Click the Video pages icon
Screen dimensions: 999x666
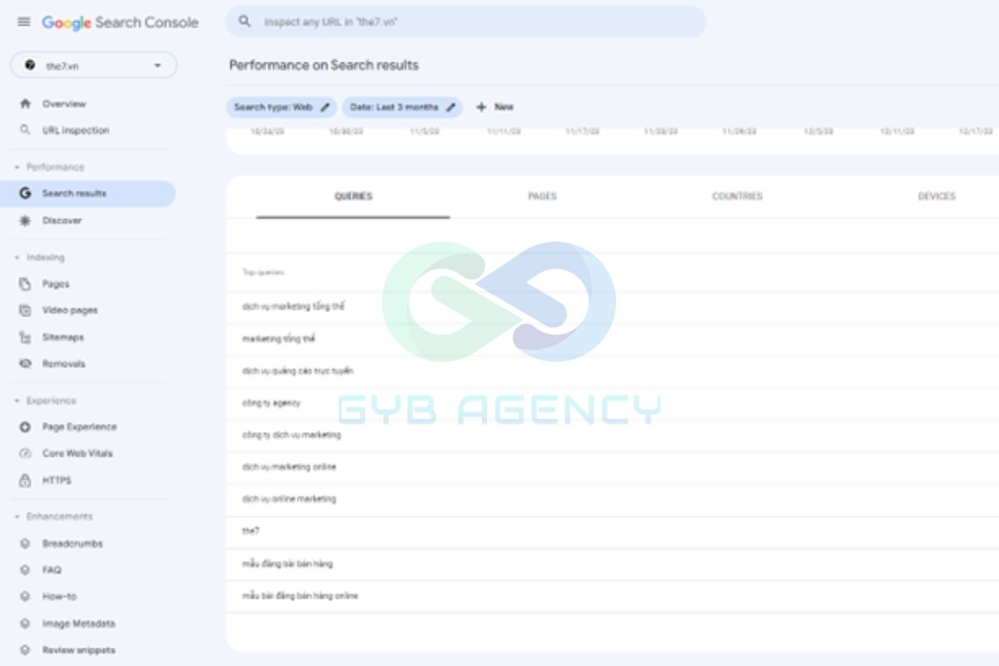point(25,311)
